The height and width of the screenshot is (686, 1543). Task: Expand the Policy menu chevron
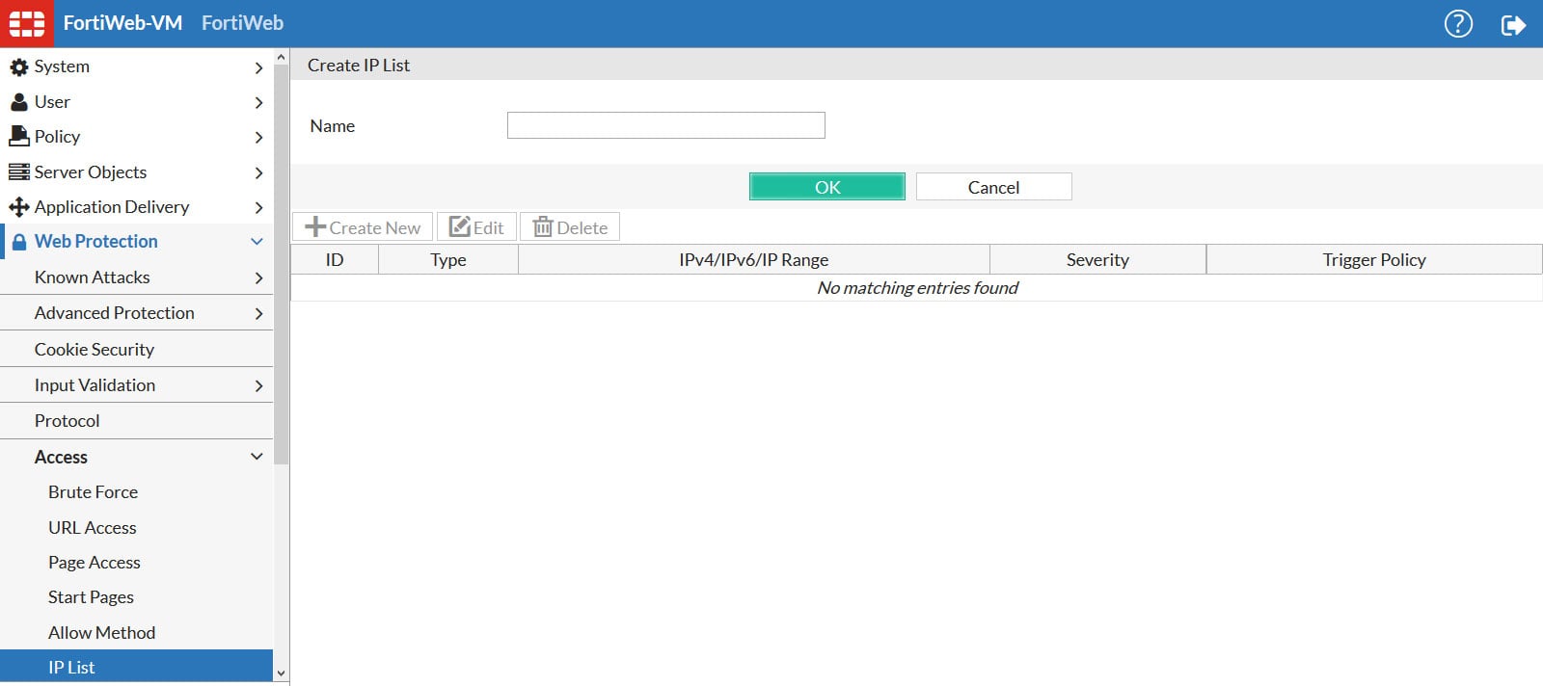click(x=258, y=138)
